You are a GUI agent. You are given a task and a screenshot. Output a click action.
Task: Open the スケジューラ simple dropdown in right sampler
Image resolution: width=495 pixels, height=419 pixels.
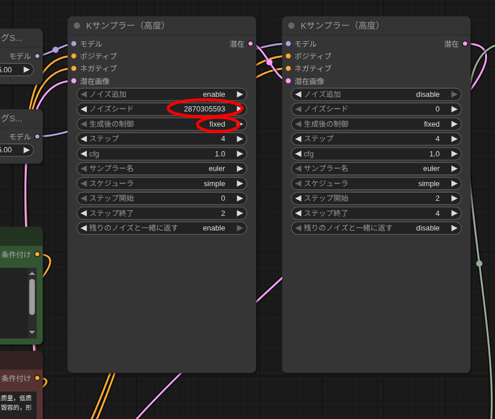[x=376, y=183]
